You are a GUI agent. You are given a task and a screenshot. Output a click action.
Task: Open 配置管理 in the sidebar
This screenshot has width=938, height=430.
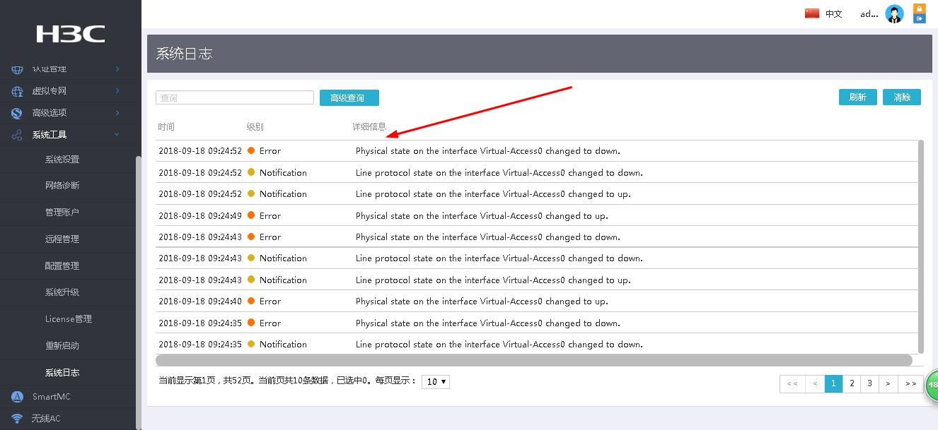click(62, 266)
